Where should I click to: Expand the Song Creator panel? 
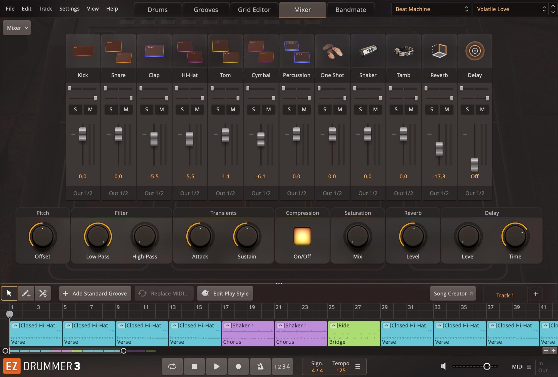click(x=453, y=293)
